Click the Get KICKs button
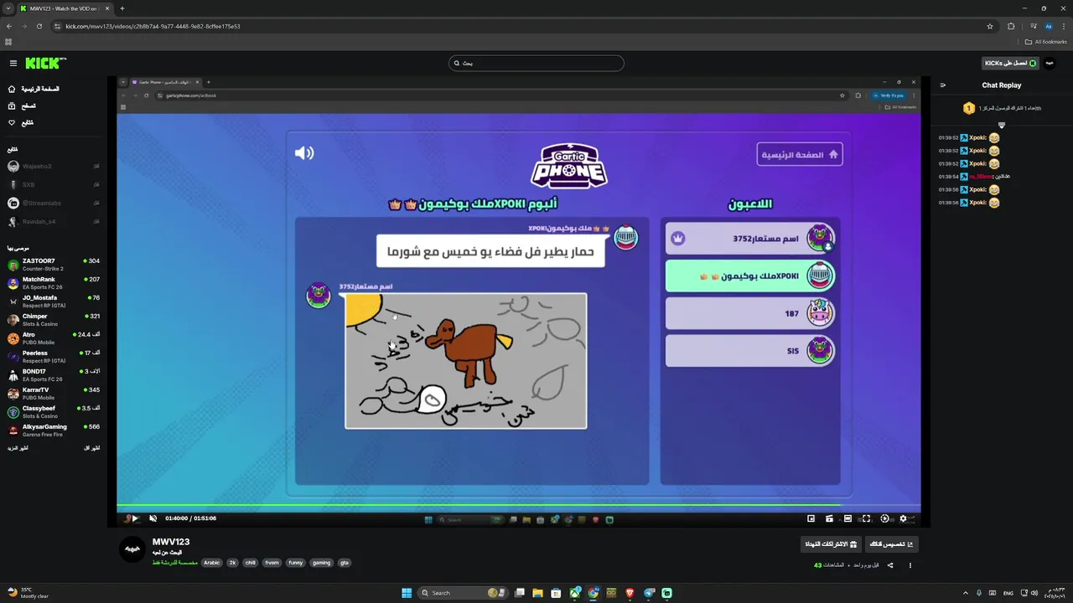The width and height of the screenshot is (1073, 603). tap(1010, 63)
